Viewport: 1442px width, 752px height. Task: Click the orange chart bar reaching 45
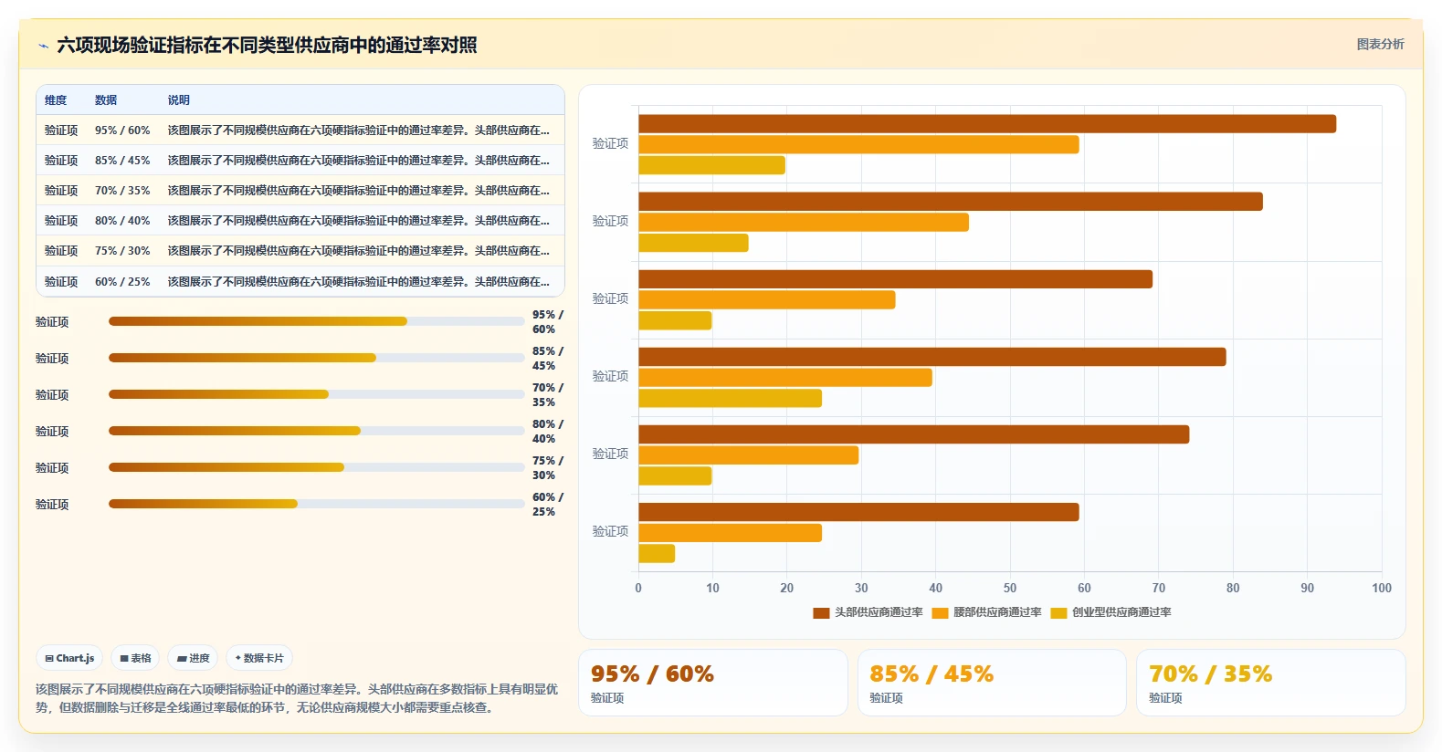tap(804, 222)
